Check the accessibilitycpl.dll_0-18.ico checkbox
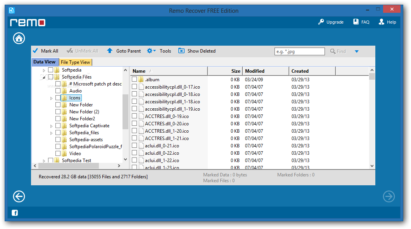Viewport: 411px width, 229px height. [135, 94]
